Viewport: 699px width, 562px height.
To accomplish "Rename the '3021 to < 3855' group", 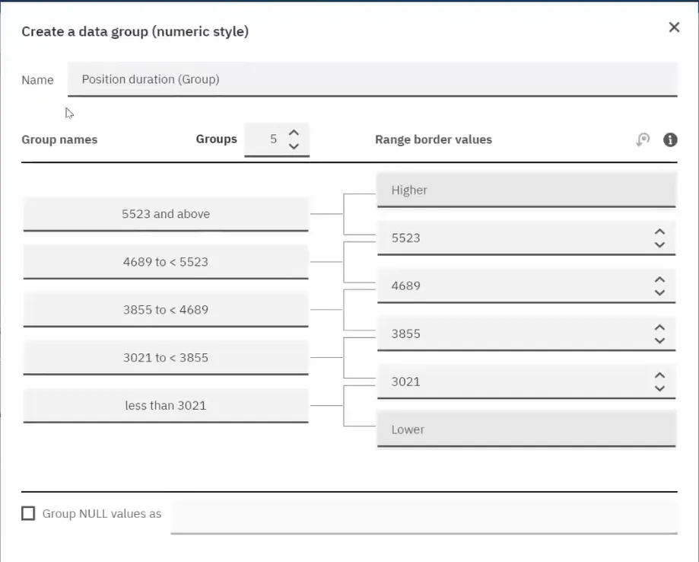I will 166,358.
